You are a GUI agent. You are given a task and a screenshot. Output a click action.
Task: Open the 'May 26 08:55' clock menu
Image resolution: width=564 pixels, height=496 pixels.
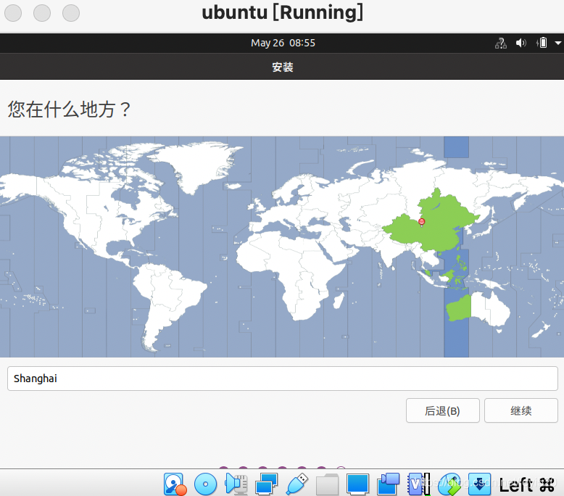(283, 44)
